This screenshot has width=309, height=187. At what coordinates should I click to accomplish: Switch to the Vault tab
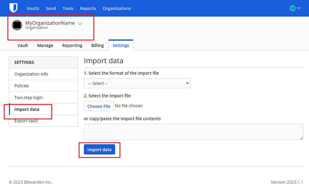23,45
